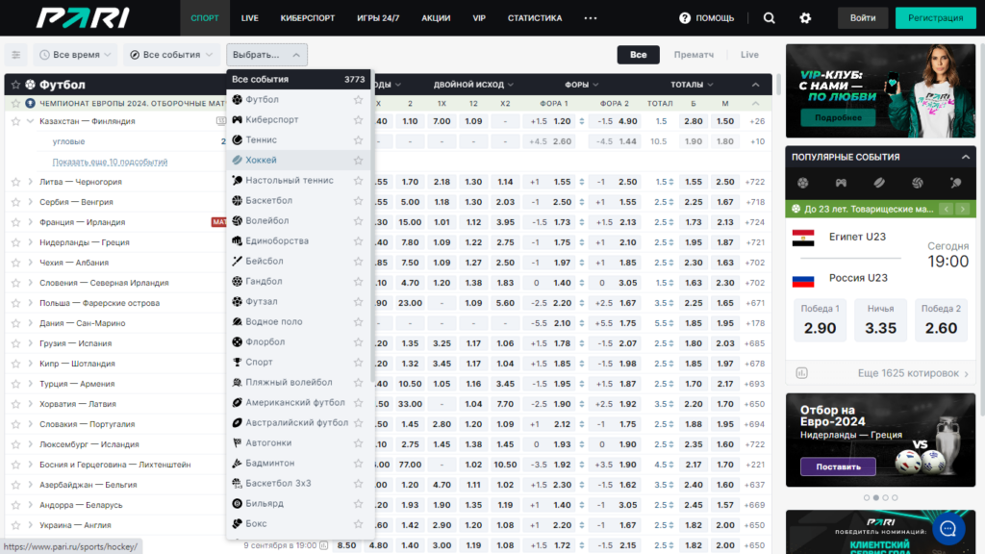Open the search magnifier icon
Screen dimensions: 985x554
(769, 18)
